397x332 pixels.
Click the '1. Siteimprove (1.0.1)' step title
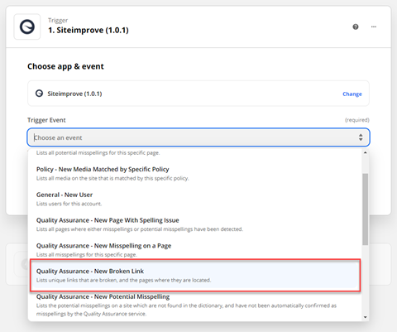88,30
